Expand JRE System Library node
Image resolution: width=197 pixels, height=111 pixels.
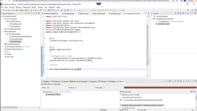[3, 47]
